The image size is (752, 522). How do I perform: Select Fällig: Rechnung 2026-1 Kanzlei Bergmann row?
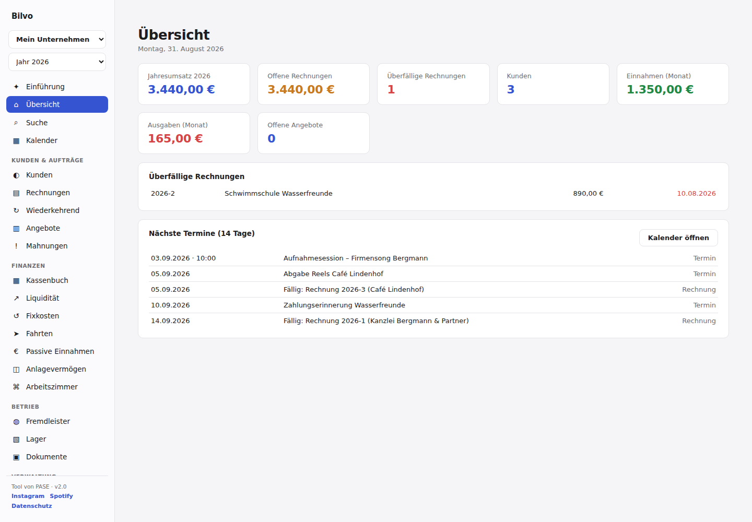pos(433,321)
